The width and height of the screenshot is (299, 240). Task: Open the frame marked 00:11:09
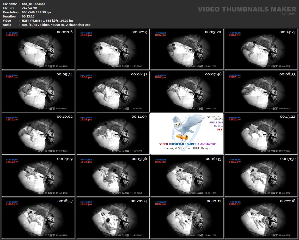112,134
